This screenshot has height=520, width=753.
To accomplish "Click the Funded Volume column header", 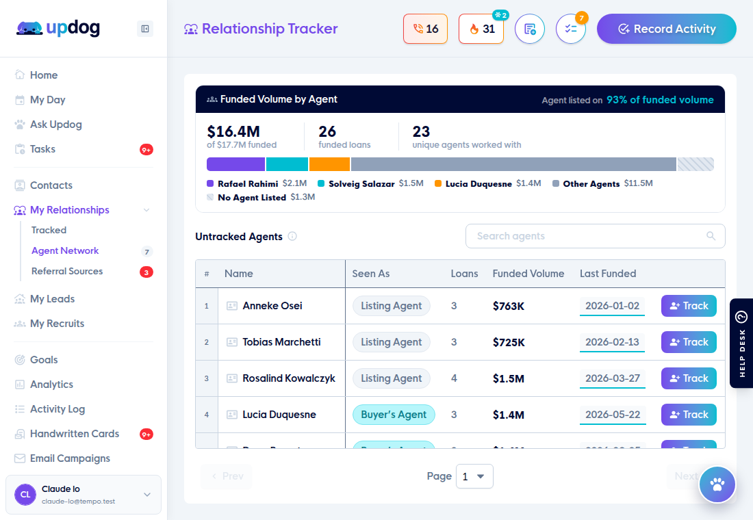I will coord(528,274).
